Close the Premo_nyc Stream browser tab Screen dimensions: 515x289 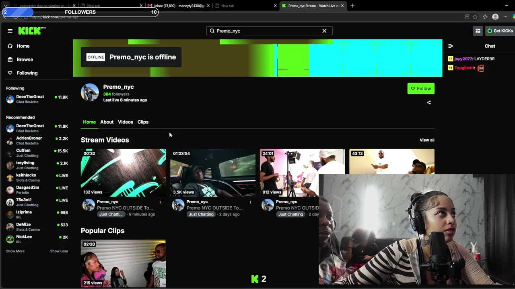coord(342,6)
